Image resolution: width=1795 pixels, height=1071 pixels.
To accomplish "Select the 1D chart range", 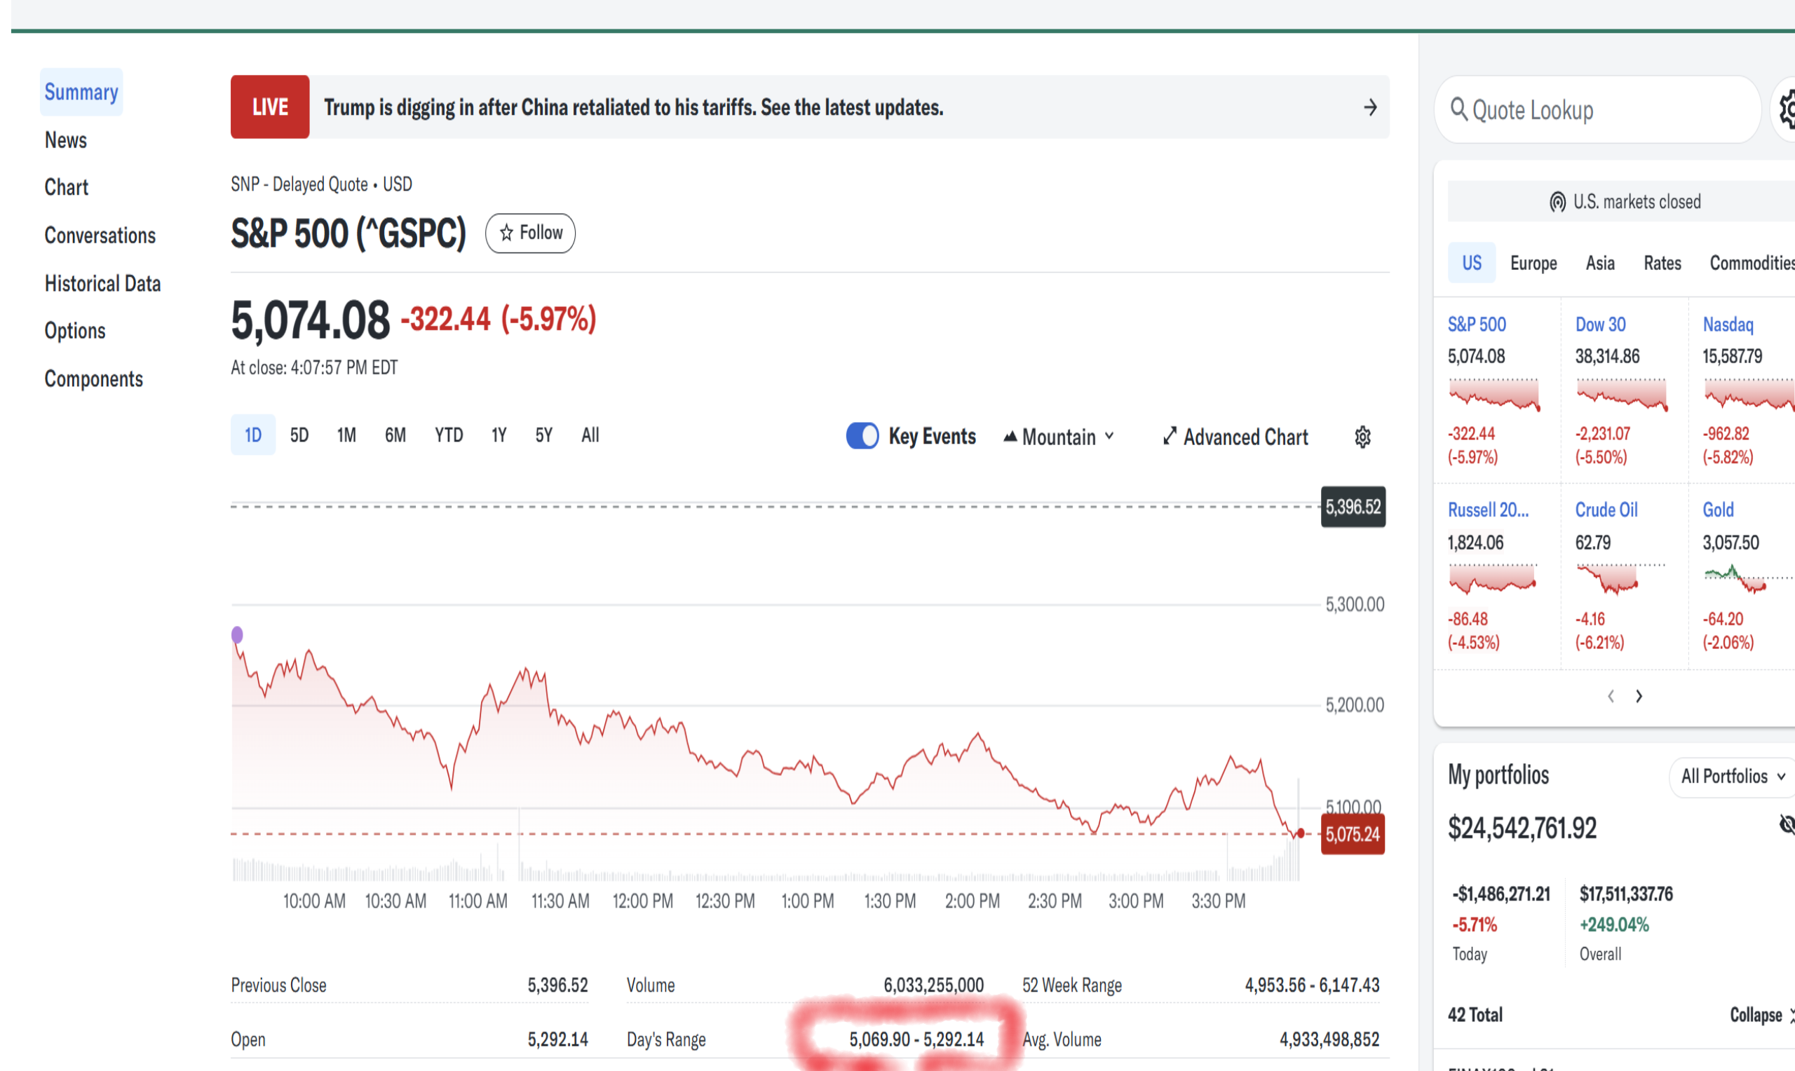I will click(x=252, y=435).
